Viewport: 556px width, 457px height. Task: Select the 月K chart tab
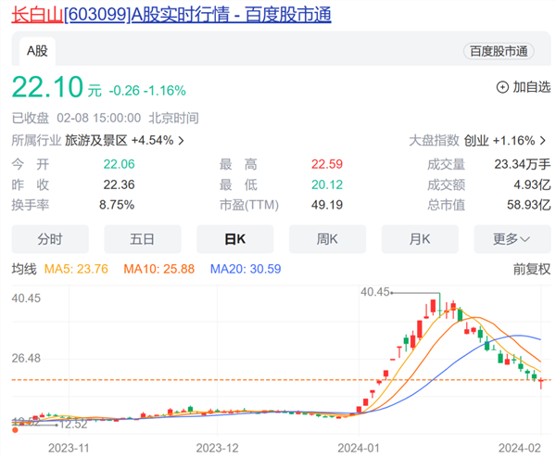[x=421, y=238]
